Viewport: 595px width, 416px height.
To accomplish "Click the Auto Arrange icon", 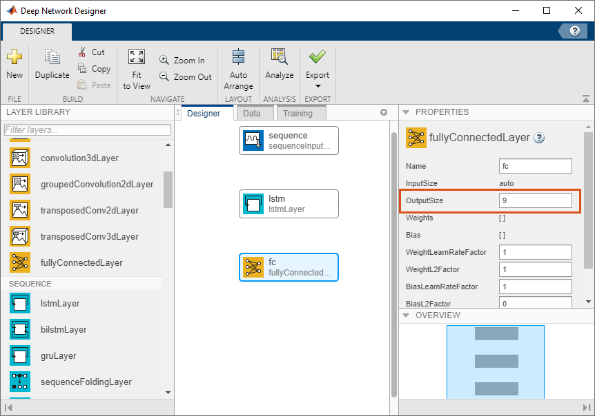I will coord(238,58).
